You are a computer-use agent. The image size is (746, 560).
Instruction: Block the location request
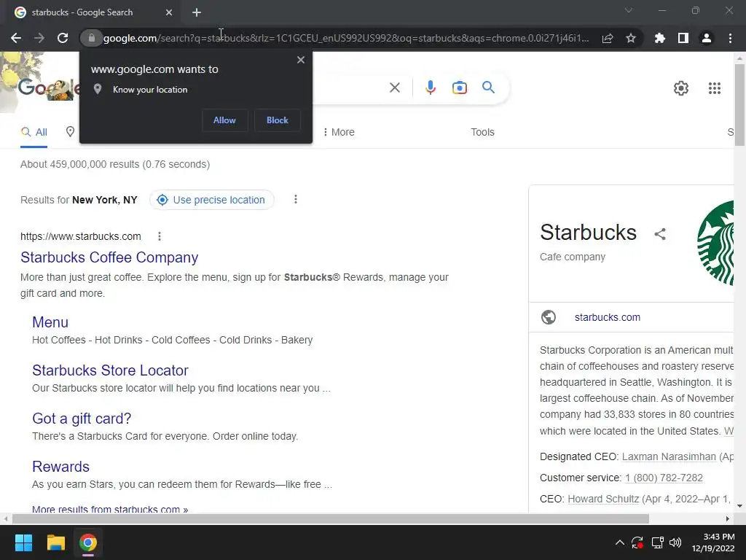[x=278, y=120]
